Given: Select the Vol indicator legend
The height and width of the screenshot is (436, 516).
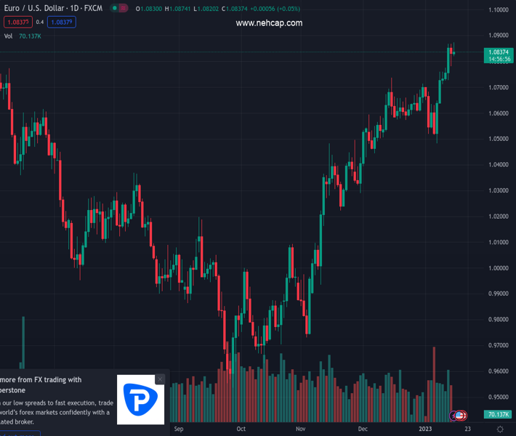Looking at the screenshot, I should point(8,36).
